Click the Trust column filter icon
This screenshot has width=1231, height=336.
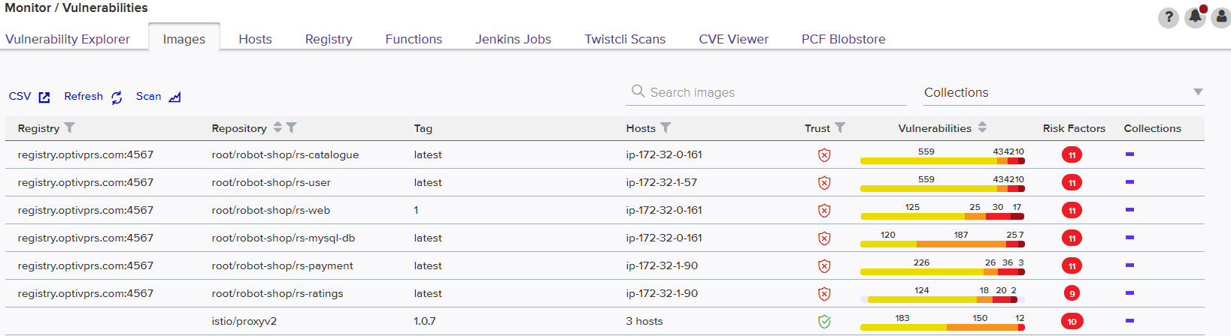click(x=840, y=128)
